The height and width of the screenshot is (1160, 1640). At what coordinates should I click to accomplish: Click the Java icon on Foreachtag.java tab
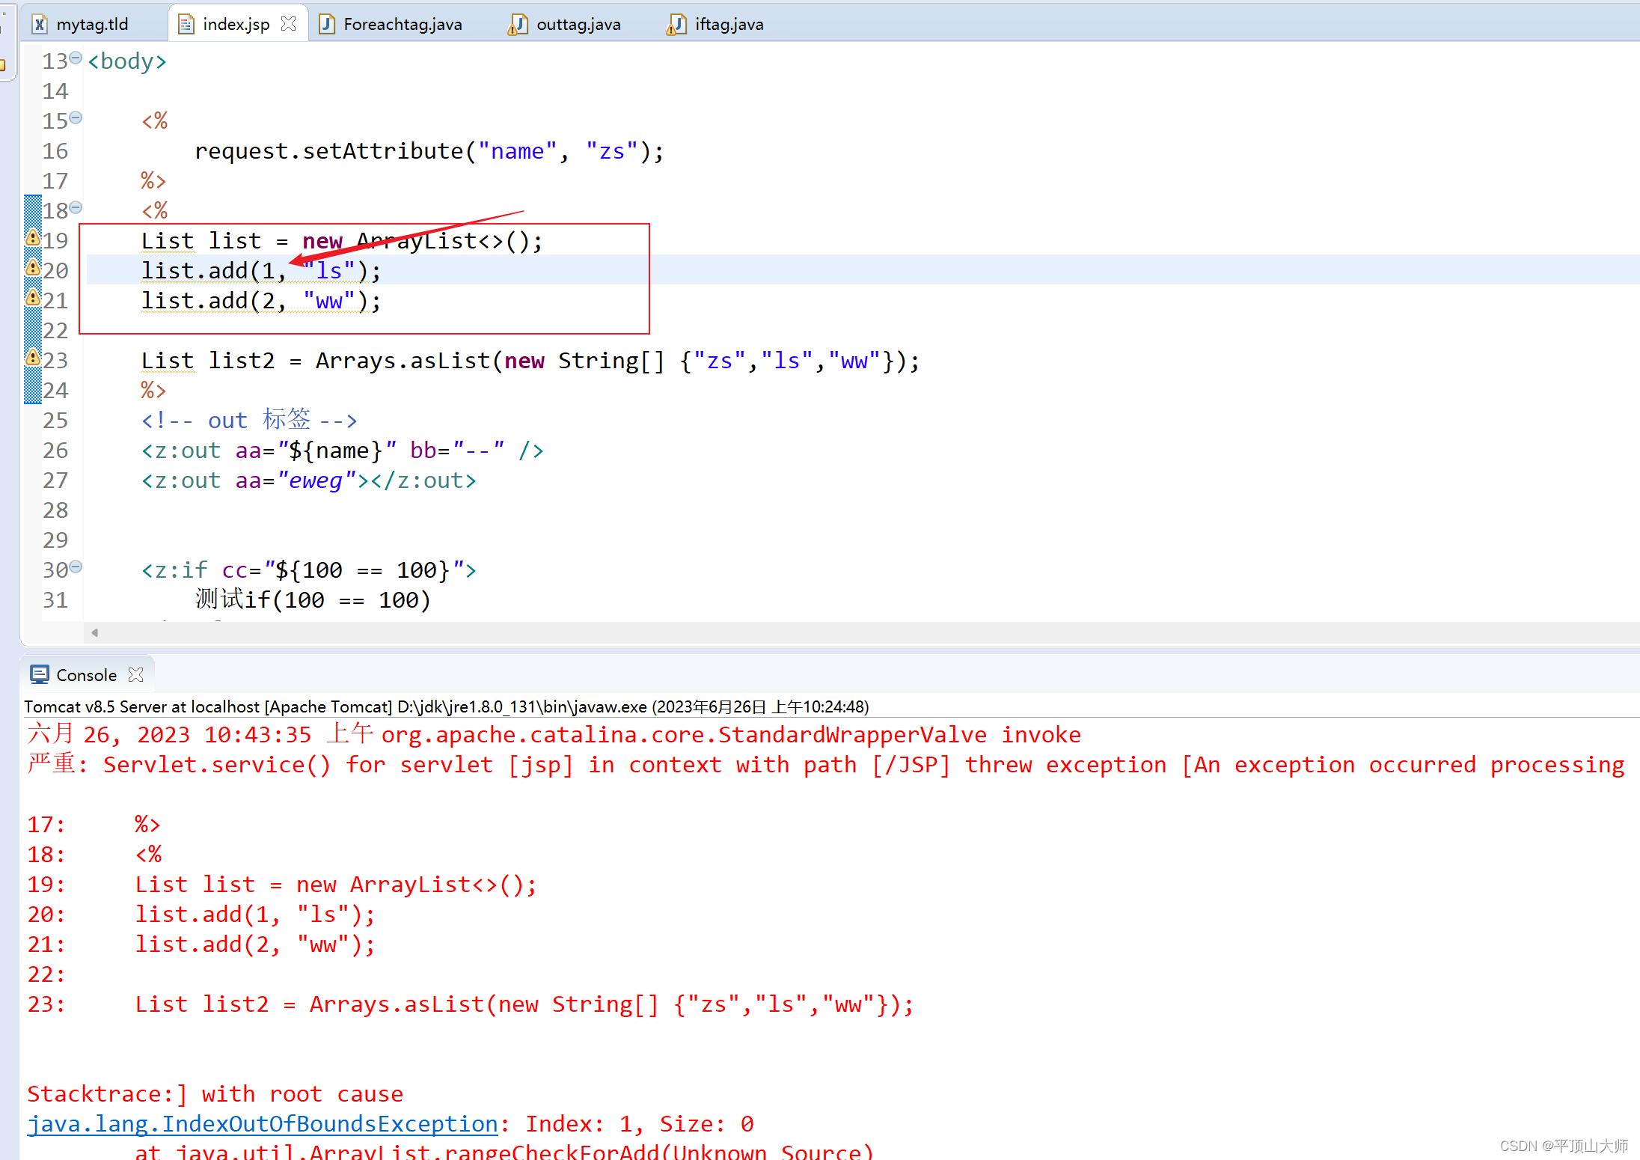pos(326,23)
